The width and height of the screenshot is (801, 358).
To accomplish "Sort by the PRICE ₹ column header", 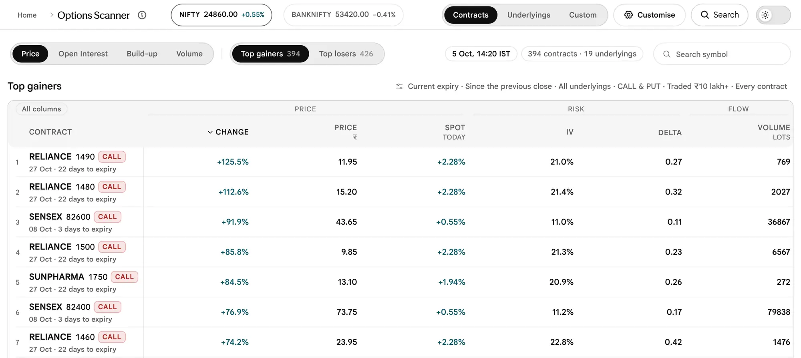I will [345, 132].
